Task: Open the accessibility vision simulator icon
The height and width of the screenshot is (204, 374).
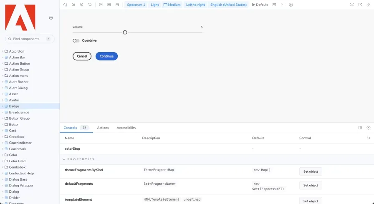Action: [x=291, y=5]
